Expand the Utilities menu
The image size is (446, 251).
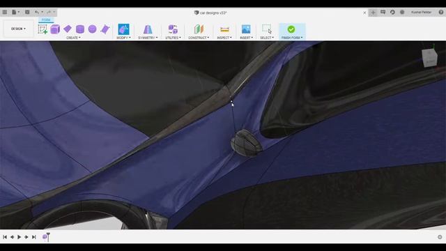173,38
